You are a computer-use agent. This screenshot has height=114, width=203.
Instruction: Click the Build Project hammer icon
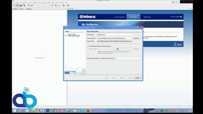tap(52, 5)
